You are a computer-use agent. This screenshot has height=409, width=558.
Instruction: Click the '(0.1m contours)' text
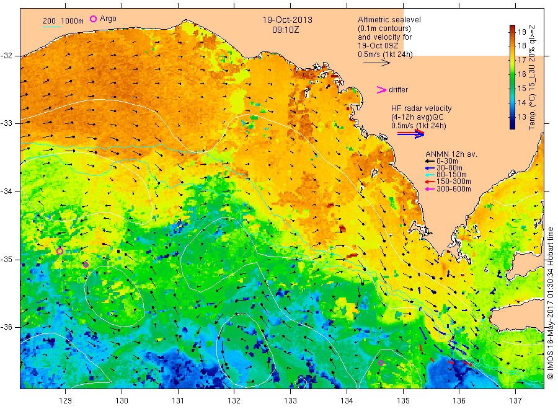[x=384, y=29]
